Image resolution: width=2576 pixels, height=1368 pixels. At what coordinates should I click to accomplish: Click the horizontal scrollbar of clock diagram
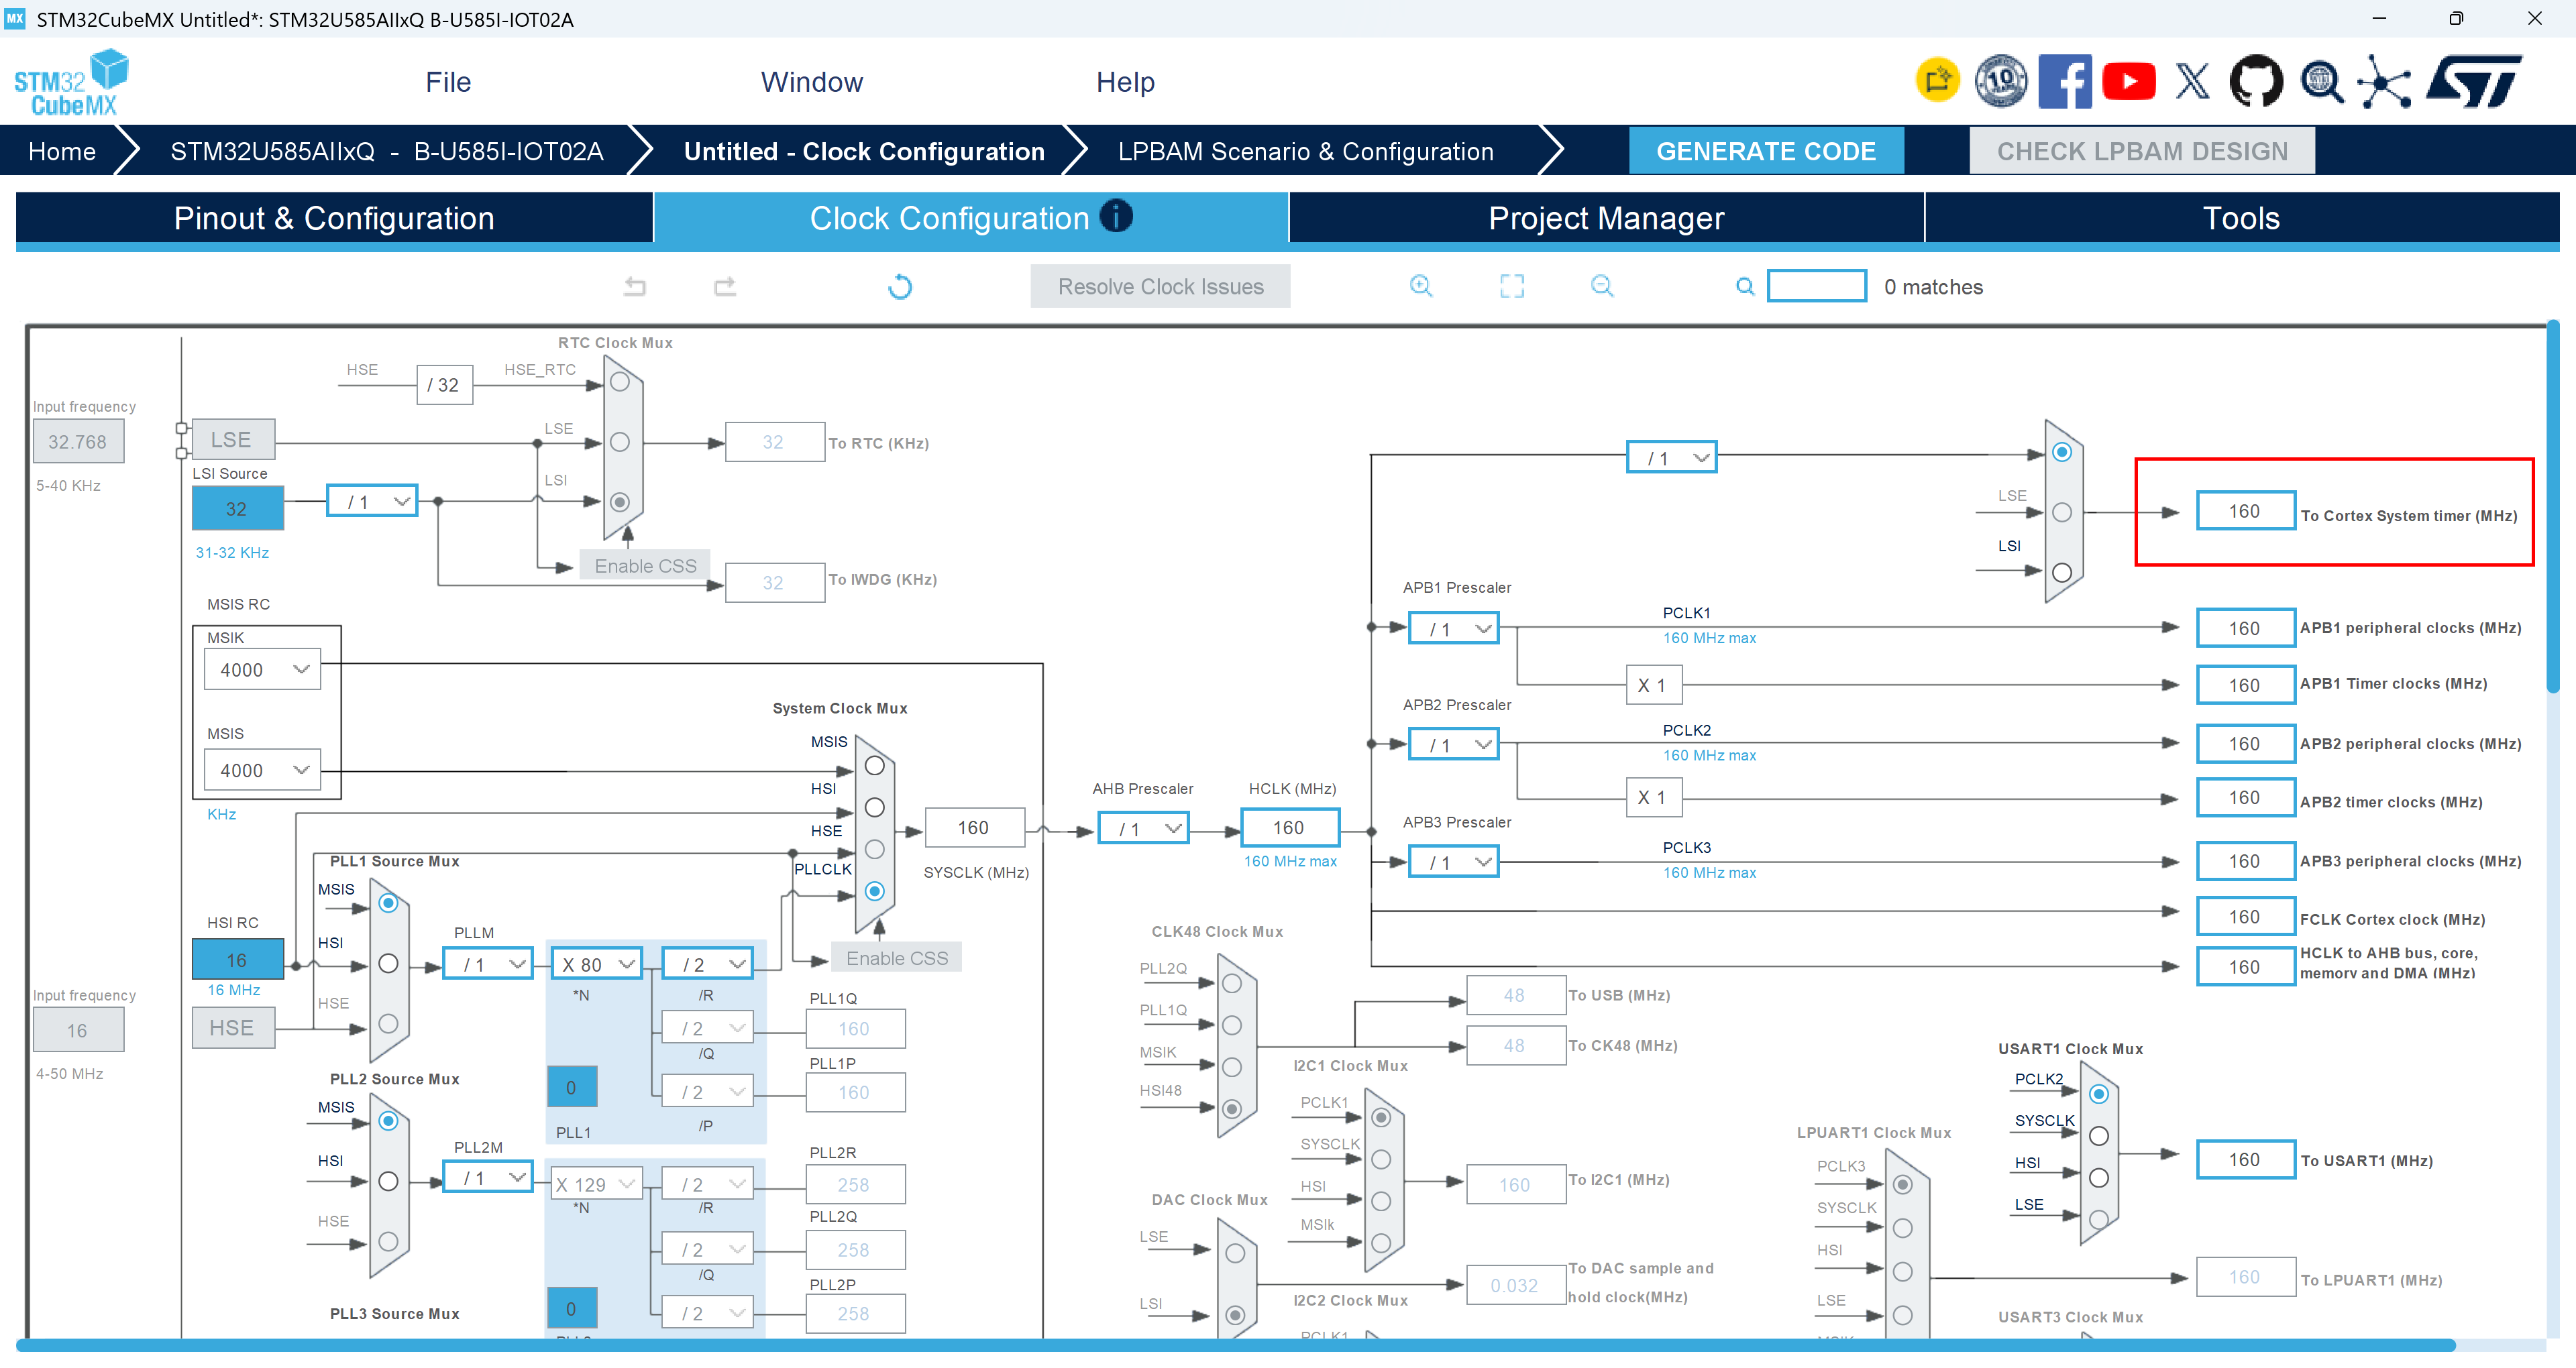click(x=1236, y=1345)
